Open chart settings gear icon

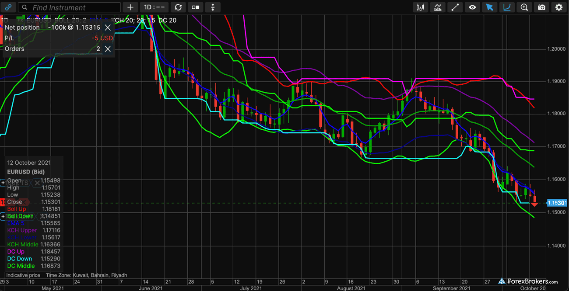[x=559, y=7]
